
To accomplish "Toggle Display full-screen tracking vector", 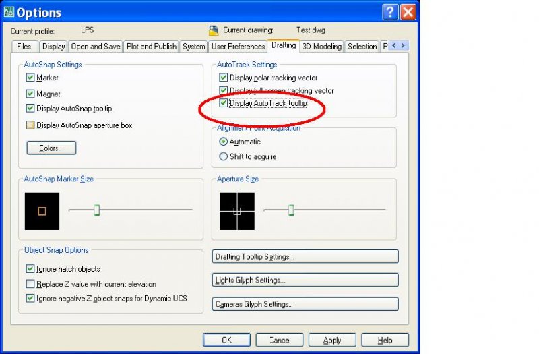I will coord(224,90).
